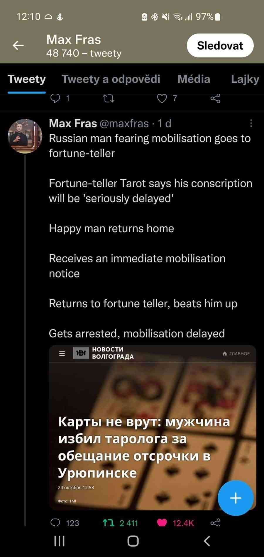
Task: Open the Новости Волгограда article image
Action: click(x=153, y=428)
